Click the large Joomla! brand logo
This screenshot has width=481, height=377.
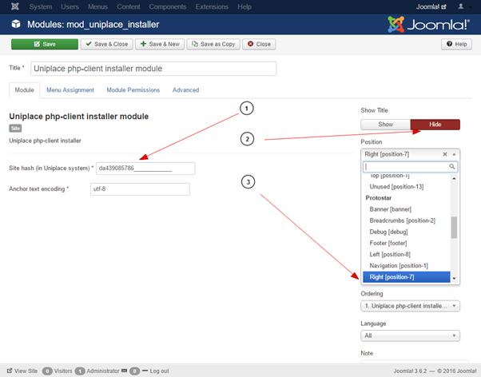point(428,25)
